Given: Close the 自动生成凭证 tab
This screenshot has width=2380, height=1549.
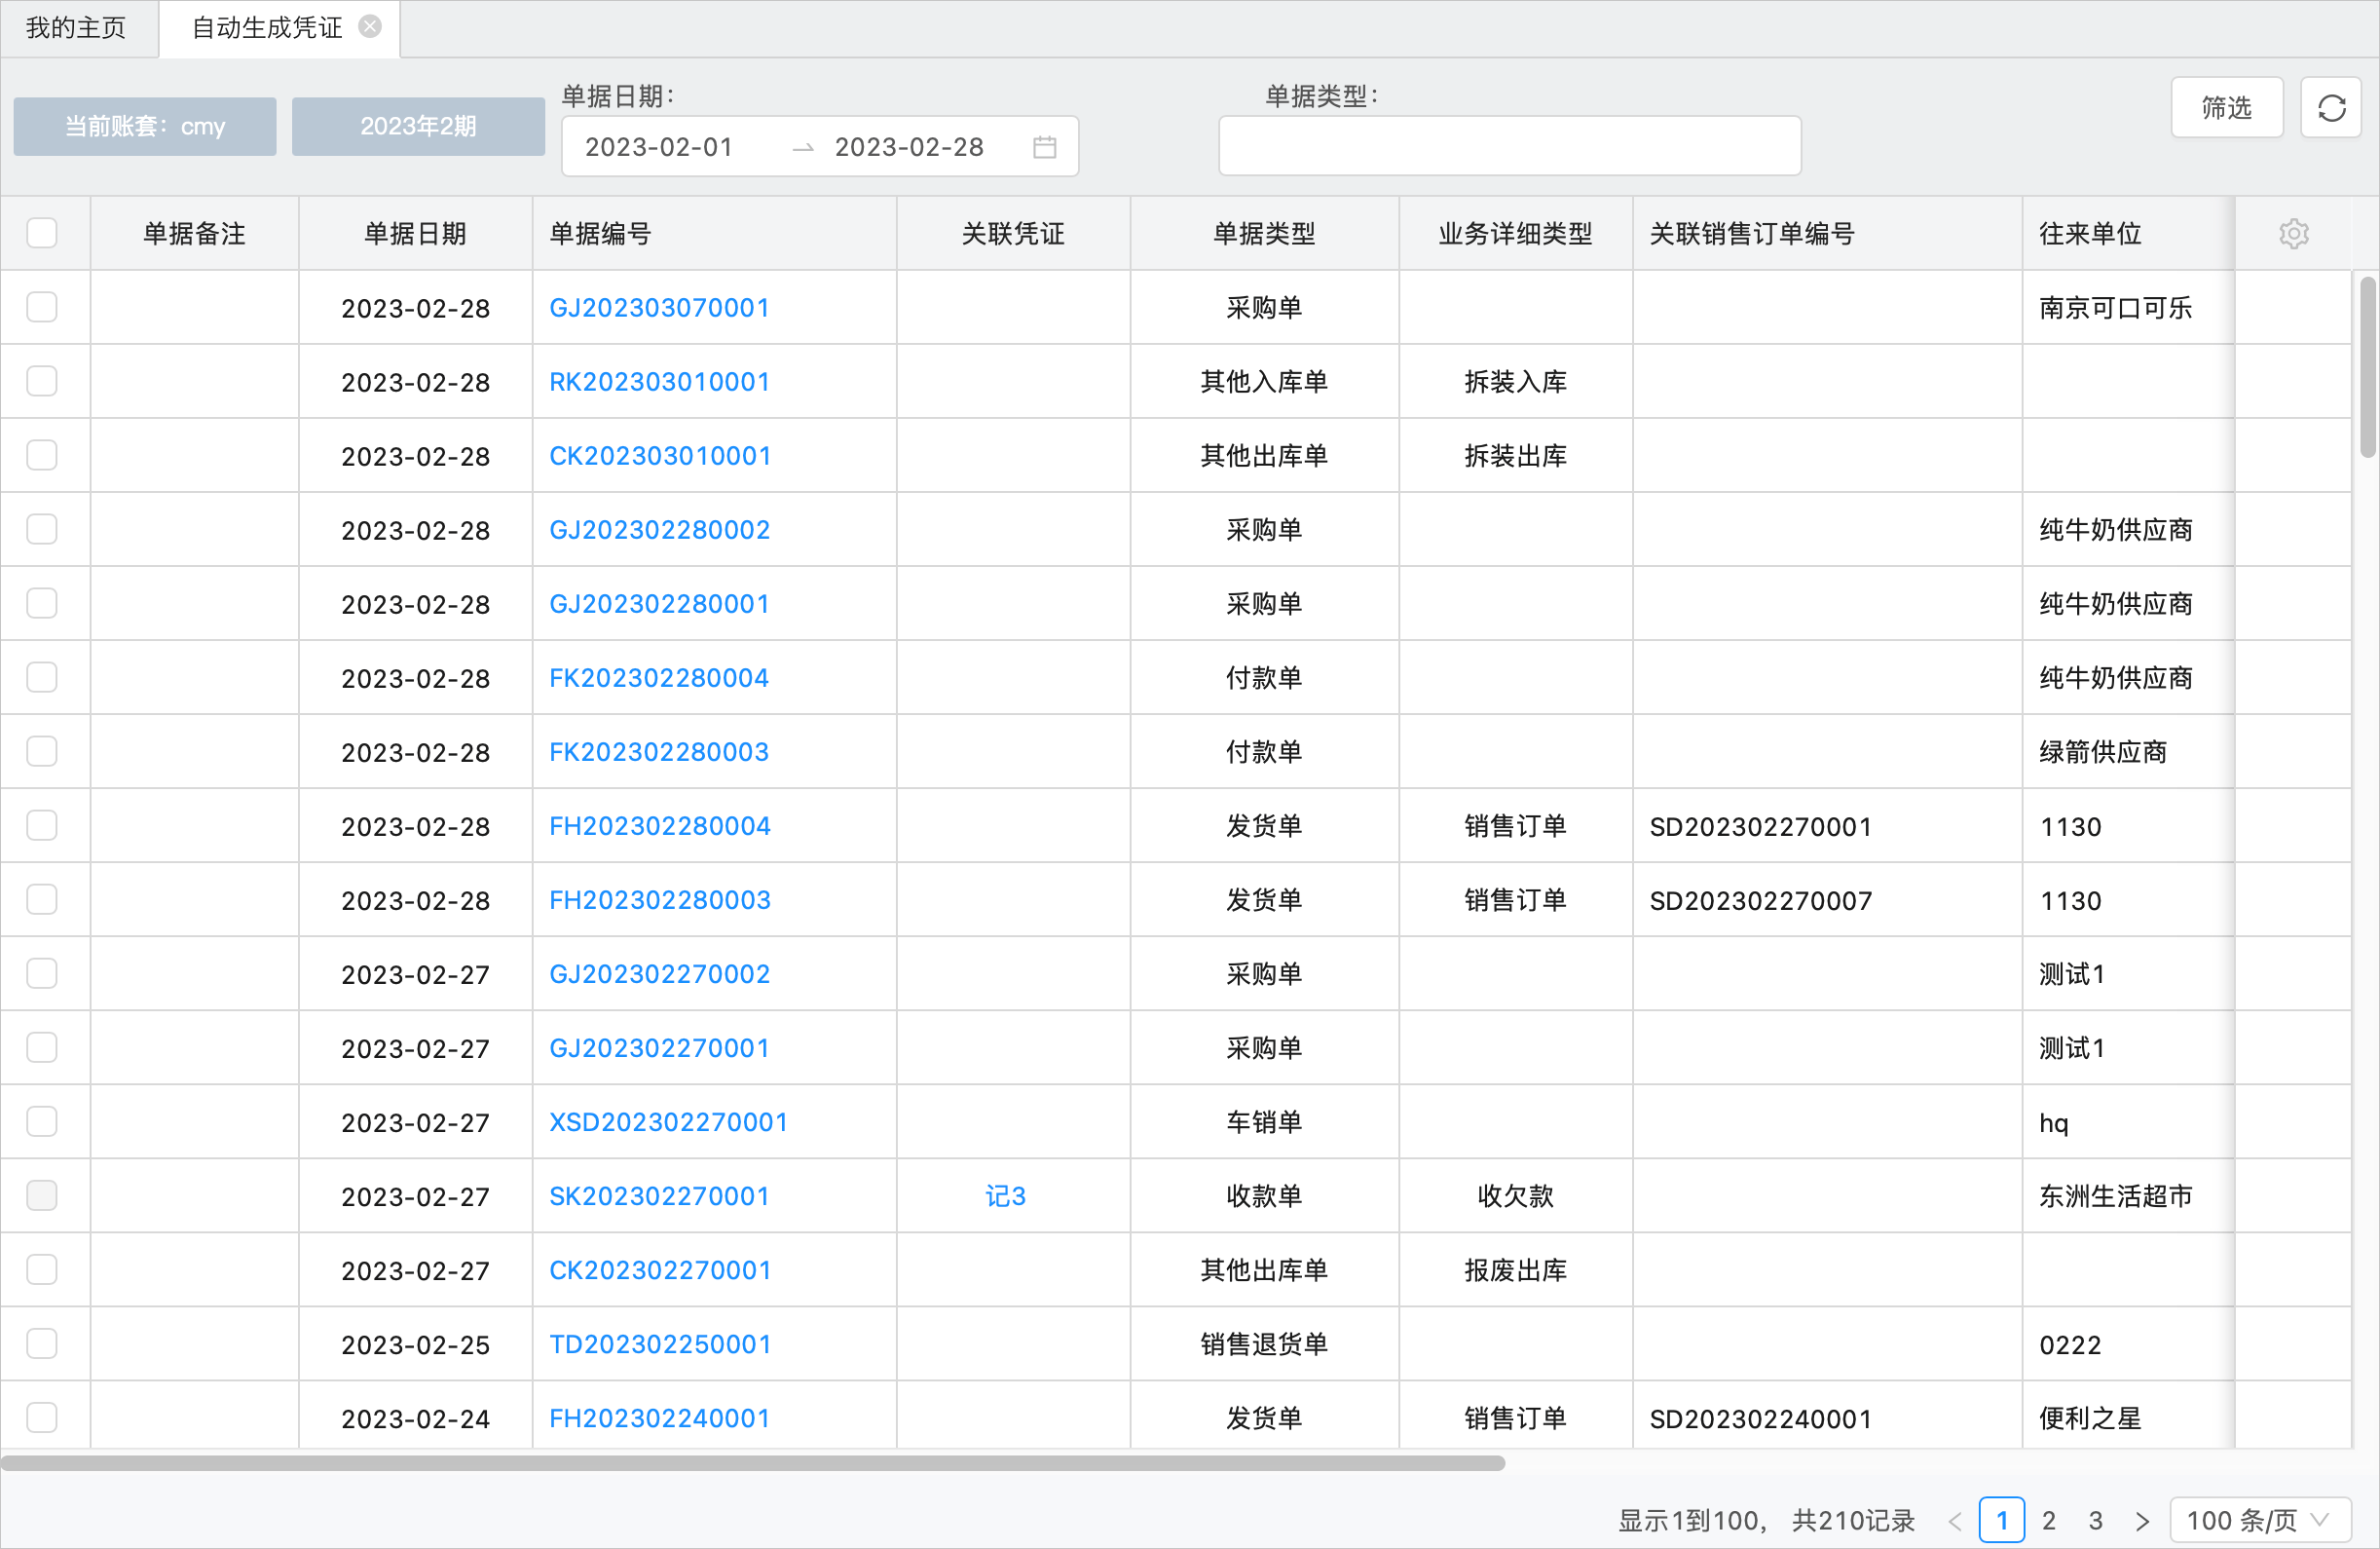Looking at the screenshot, I should pos(370,27).
